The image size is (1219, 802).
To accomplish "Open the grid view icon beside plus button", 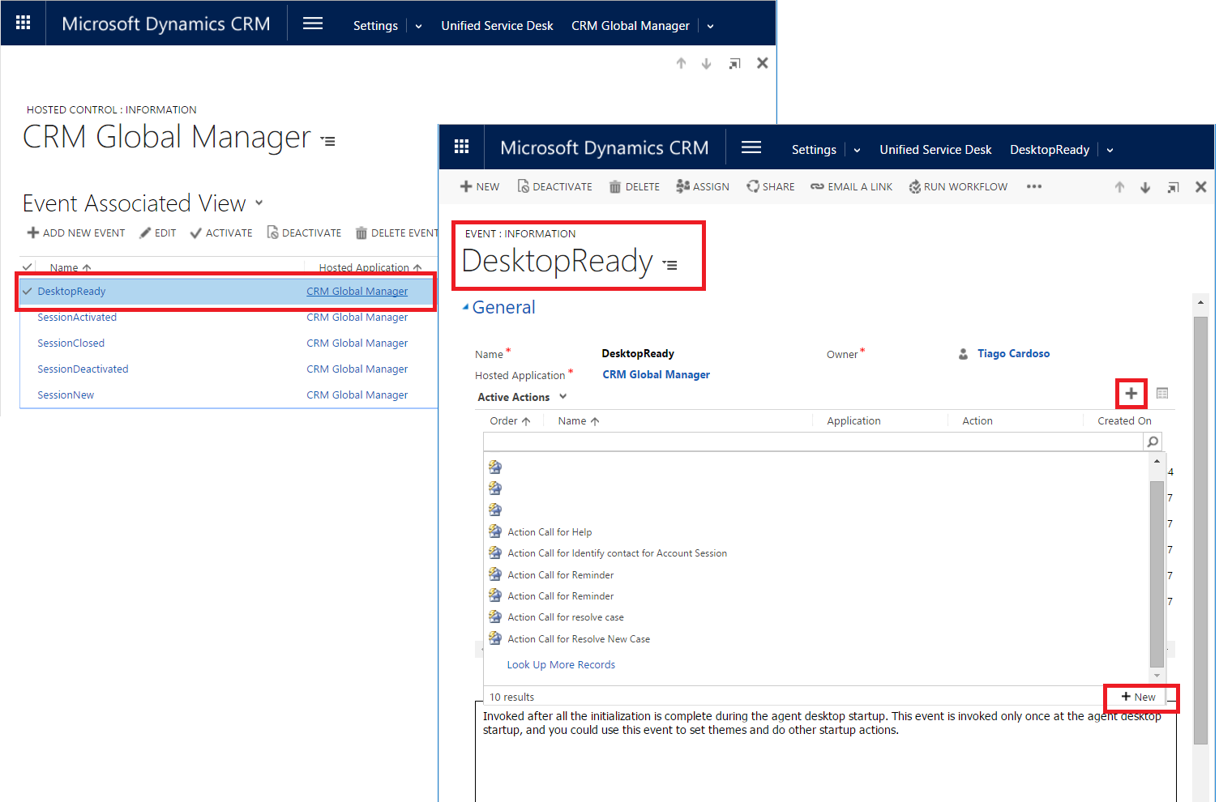I will click(x=1161, y=394).
